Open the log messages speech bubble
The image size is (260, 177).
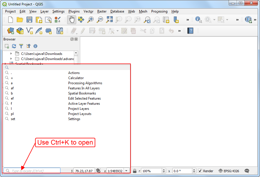tap(247, 171)
